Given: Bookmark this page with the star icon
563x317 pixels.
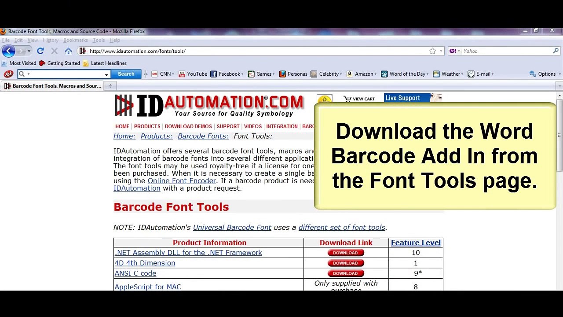Looking at the screenshot, I should (x=433, y=51).
